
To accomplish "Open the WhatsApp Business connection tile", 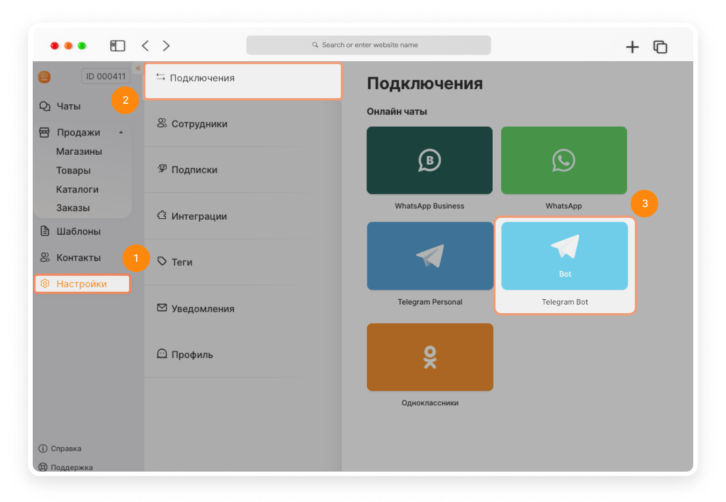I will pyautogui.click(x=430, y=160).
